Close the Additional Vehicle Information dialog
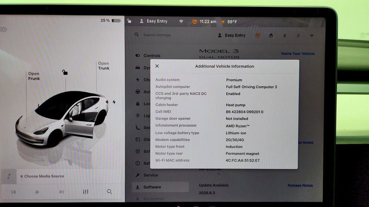 157,66
